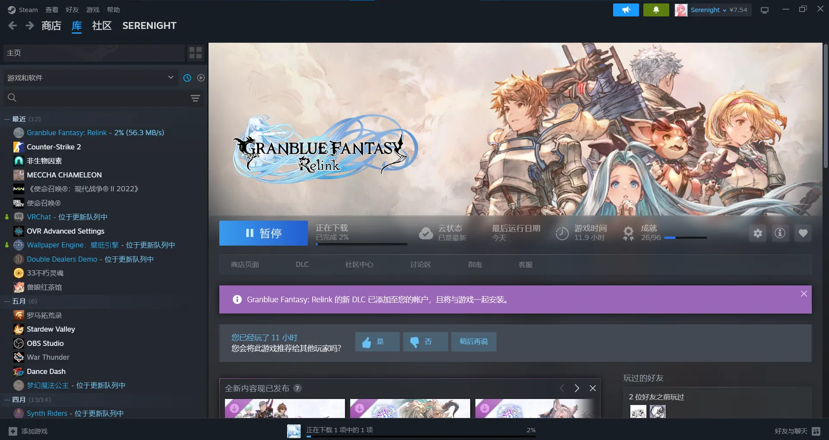Go to previous new content item
This screenshot has width=829, height=440.
562,388
